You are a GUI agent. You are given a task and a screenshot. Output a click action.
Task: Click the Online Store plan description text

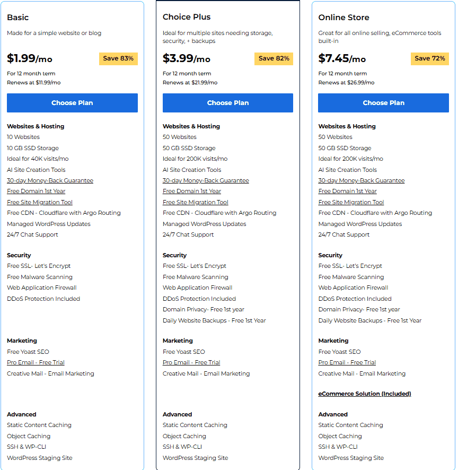(x=380, y=37)
